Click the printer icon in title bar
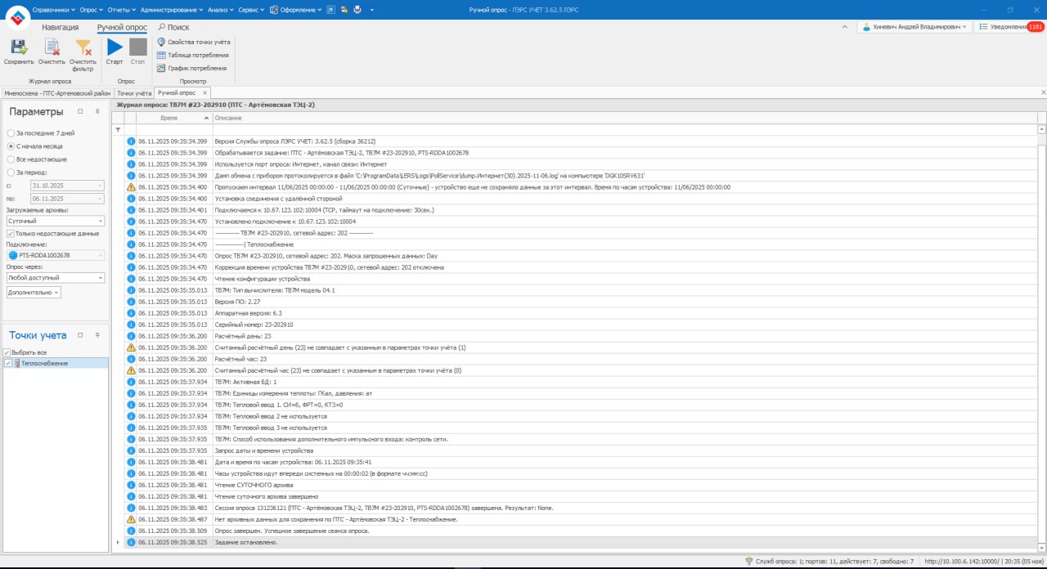The width and height of the screenshot is (1047, 569). [x=357, y=10]
